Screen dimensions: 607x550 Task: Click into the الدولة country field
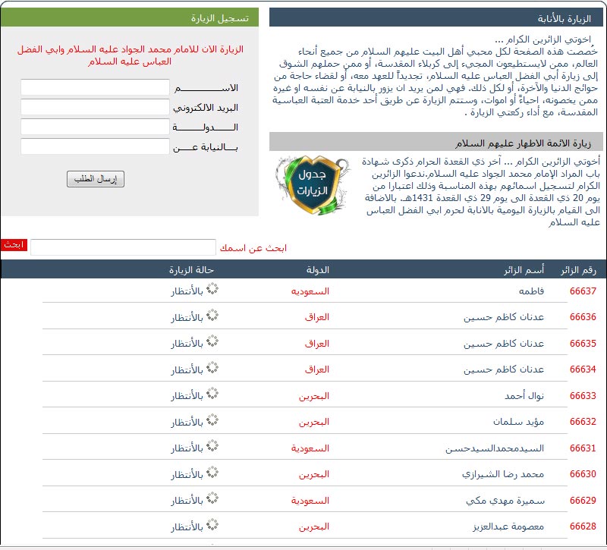tap(95, 127)
